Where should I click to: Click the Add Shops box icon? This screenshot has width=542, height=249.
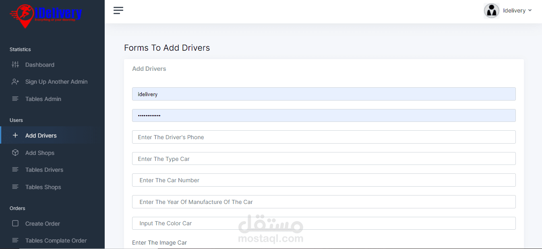pyautogui.click(x=15, y=152)
